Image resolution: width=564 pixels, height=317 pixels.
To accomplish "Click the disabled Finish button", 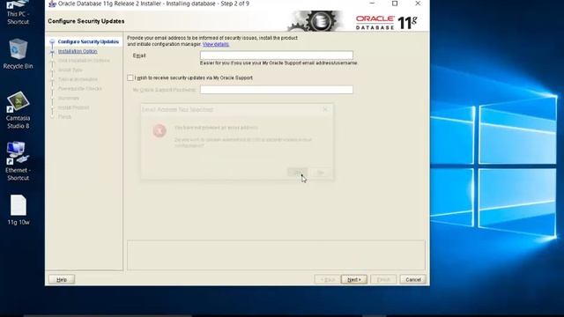I will pos(383,279).
